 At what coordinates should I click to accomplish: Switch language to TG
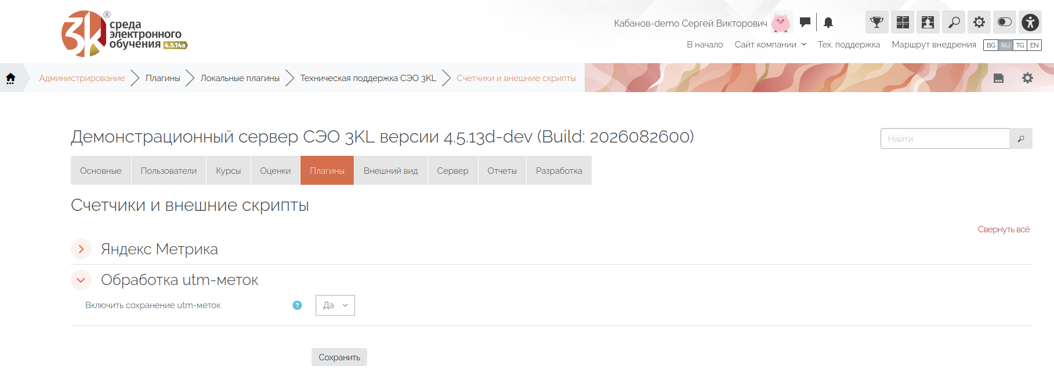coord(1020,45)
